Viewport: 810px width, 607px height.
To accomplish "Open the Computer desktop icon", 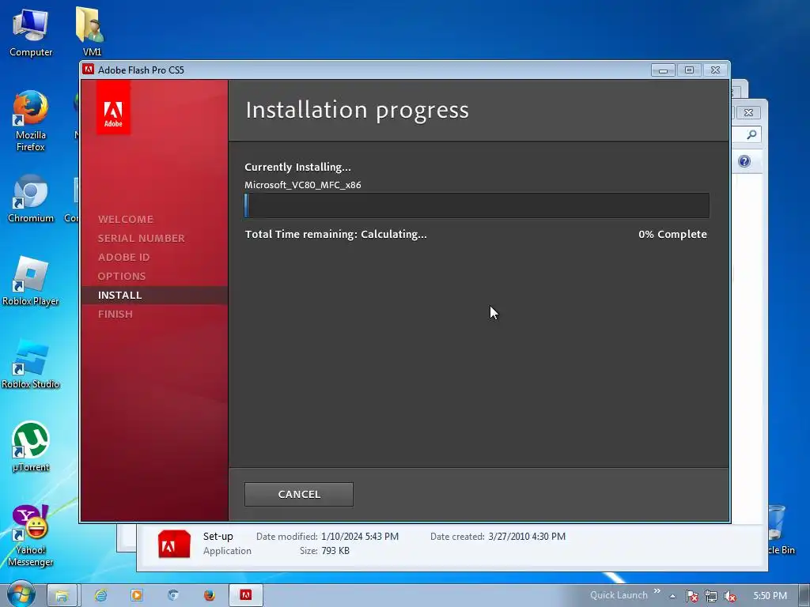I will pos(31,32).
